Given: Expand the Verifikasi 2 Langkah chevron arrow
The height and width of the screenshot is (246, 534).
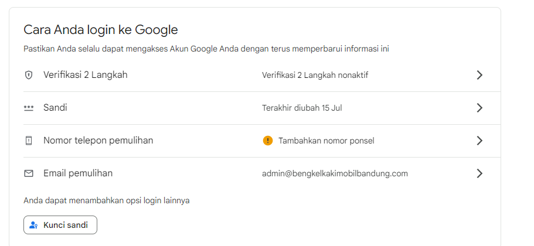Looking at the screenshot, I should 479,75.
